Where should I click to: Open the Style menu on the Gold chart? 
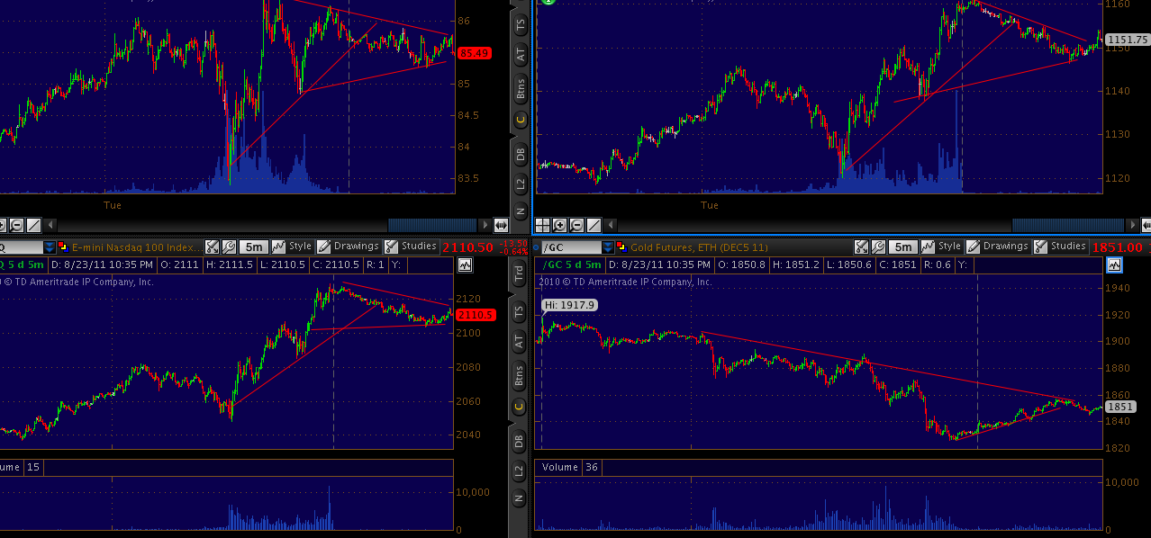(942, 247)
